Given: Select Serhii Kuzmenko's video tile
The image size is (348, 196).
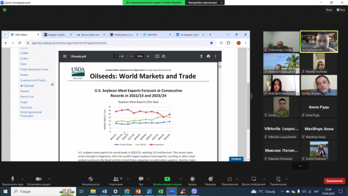Looking at the screenshot, I should [319, 41].
